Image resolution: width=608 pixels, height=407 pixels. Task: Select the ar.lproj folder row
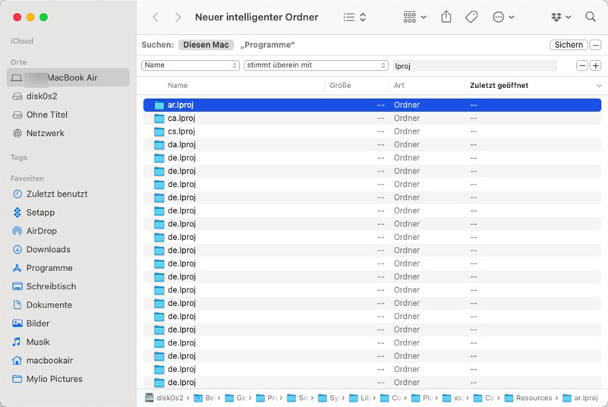click(372, 105)
